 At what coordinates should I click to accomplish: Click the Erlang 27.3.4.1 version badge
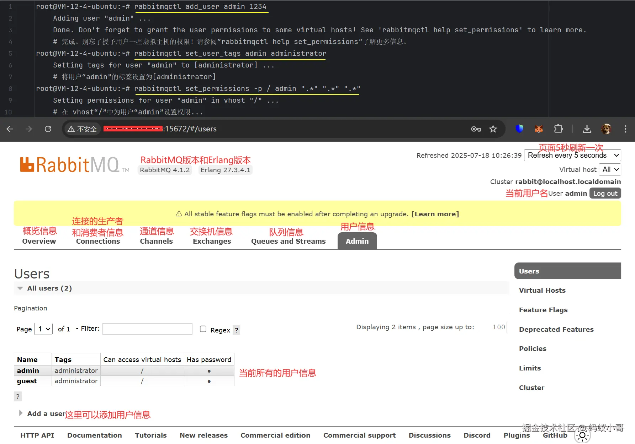(225, 170)
